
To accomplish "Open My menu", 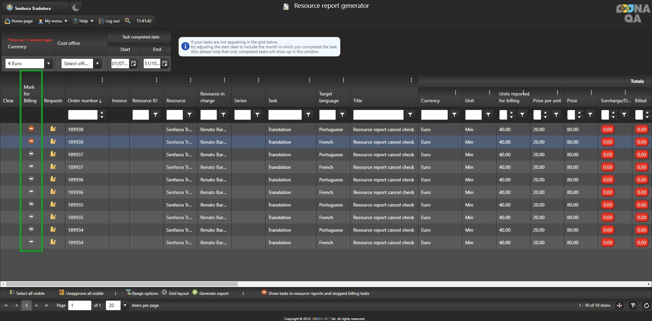I will tap(53, 21).
